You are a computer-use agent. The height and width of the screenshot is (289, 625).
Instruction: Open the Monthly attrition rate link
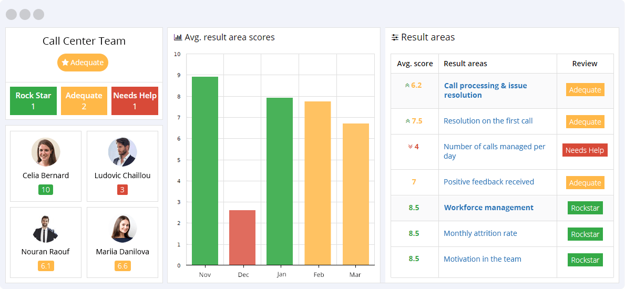coord(480,233)
